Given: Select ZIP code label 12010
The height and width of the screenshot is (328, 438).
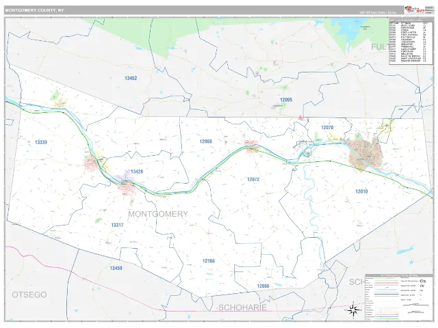Looking at the screenshot, I should (x=361, y=191).
